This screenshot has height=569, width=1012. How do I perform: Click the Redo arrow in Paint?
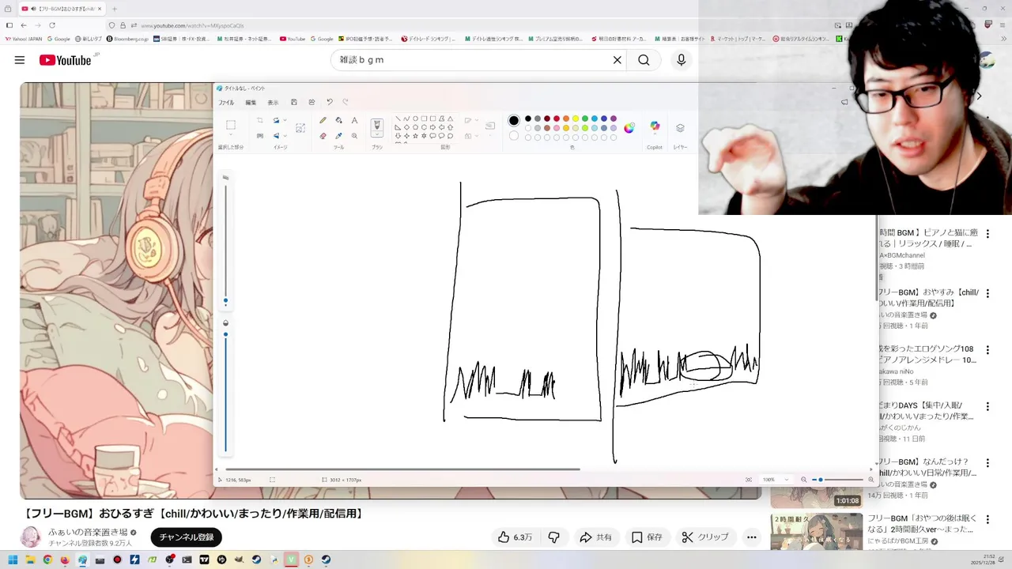(x=346, y=102)
